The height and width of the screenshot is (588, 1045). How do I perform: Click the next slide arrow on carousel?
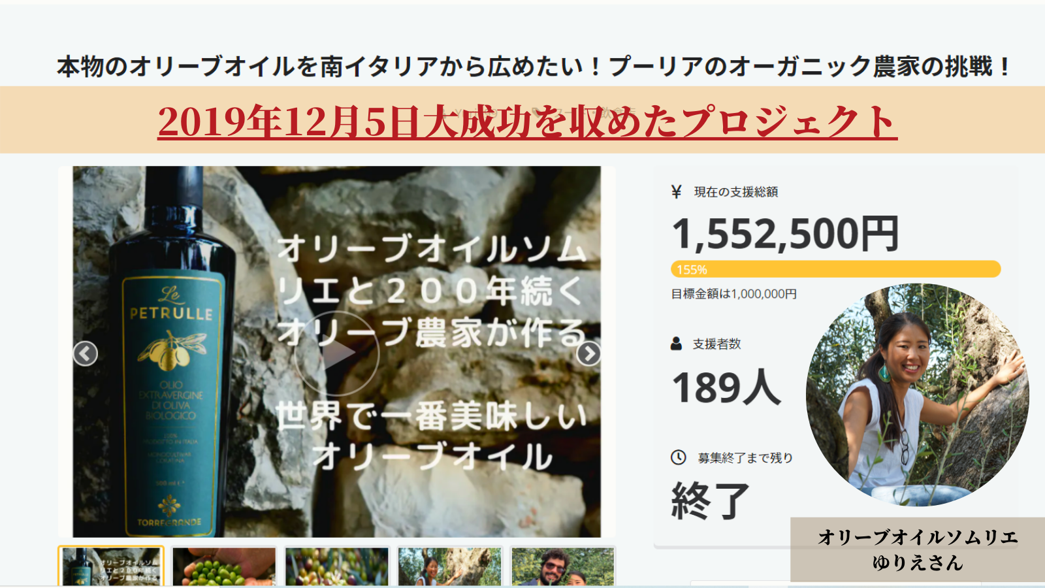click(588, 353)
